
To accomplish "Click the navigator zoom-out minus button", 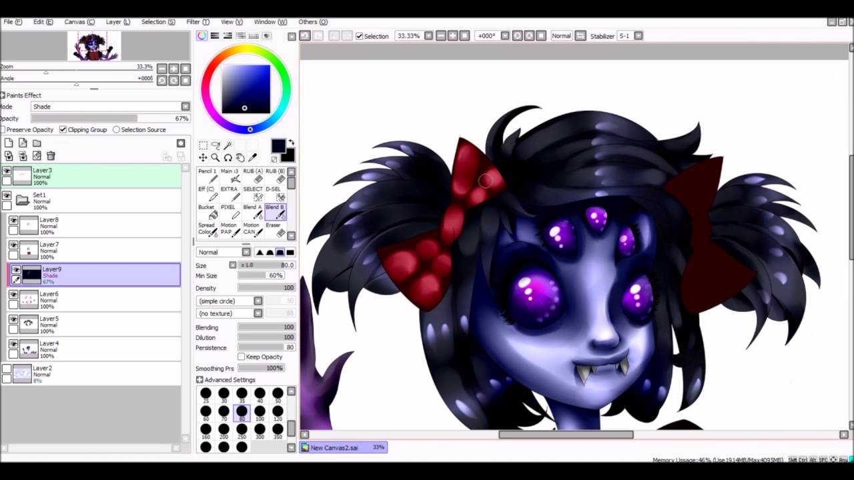I will pos(161,69).
